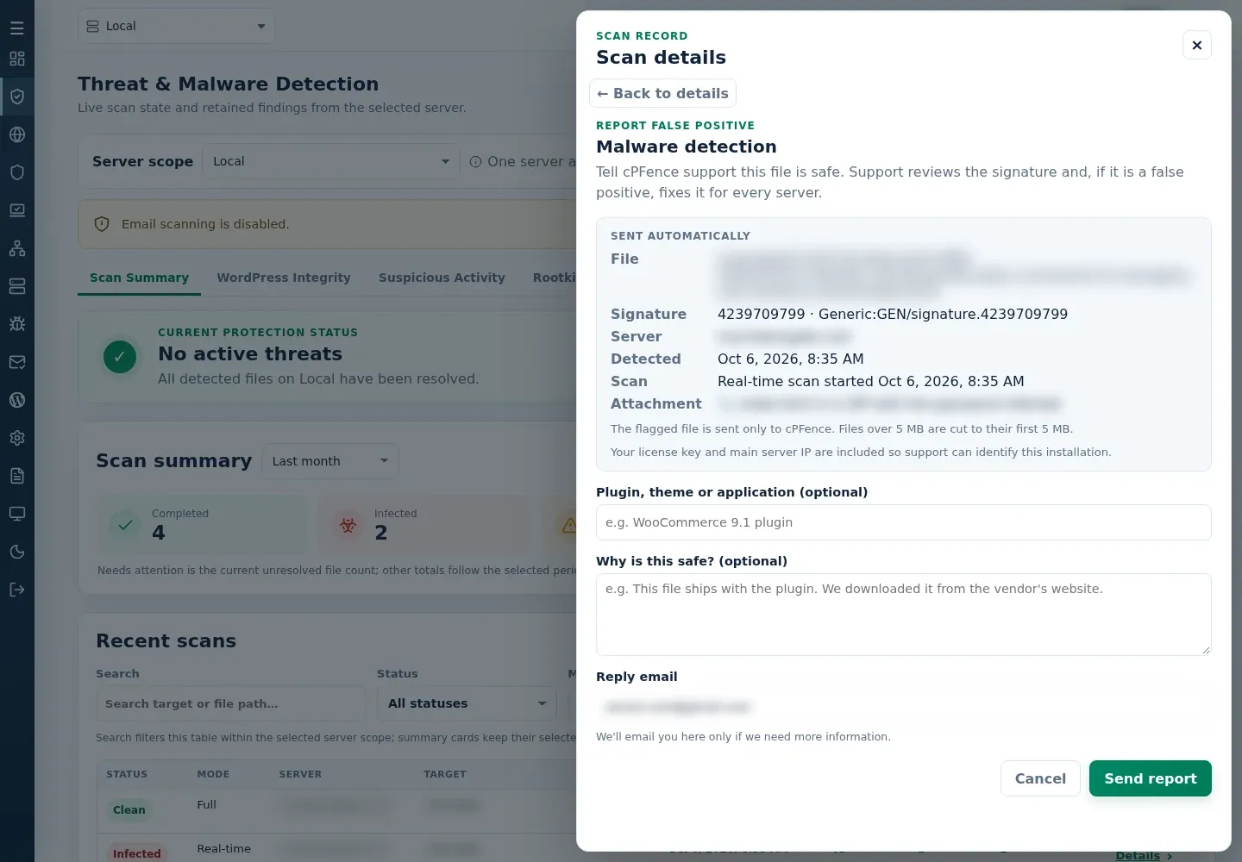The height and width of the screenshot is (862, 1242).
Task: Open the server stack icon in sidebar
Action: point(17,286)
